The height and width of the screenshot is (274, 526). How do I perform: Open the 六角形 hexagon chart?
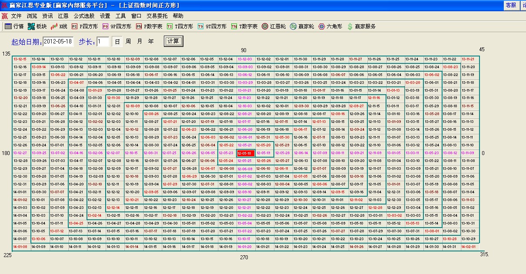pos(329,26)
